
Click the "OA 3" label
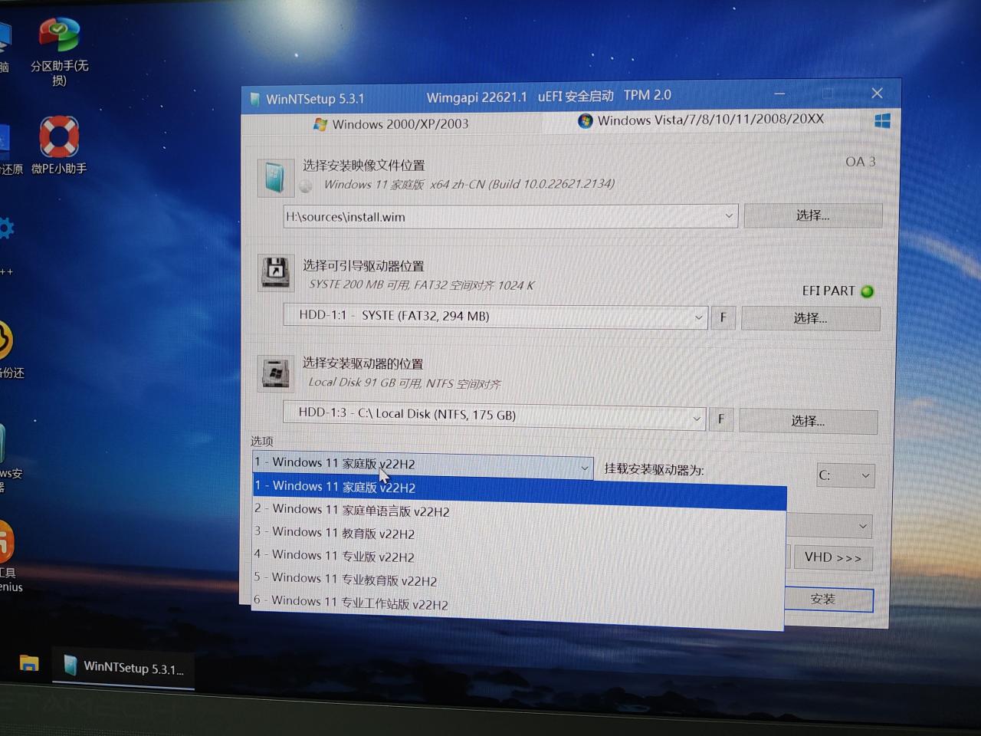coord(860,162)
